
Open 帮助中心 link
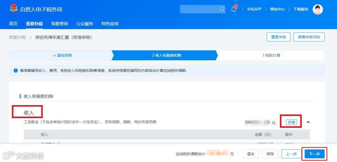point(277,9)
